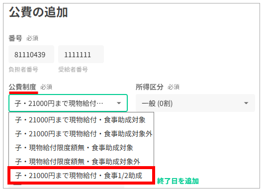Screen dimensions: 264x191
Task: Click the 終了日を追加 link
Action: (178, 181)
